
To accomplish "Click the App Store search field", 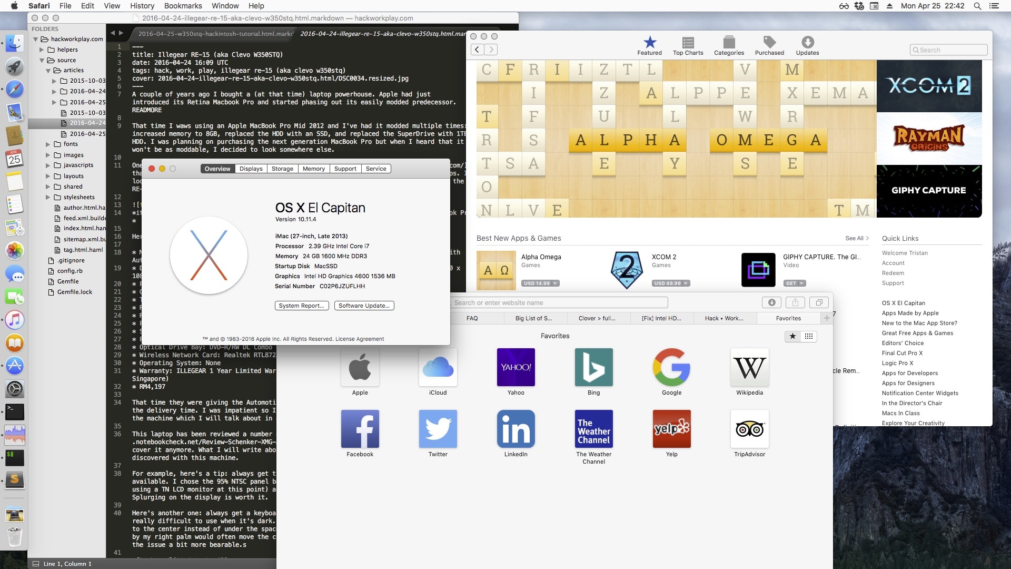I will pyautogui.click(x=948, y=50).
